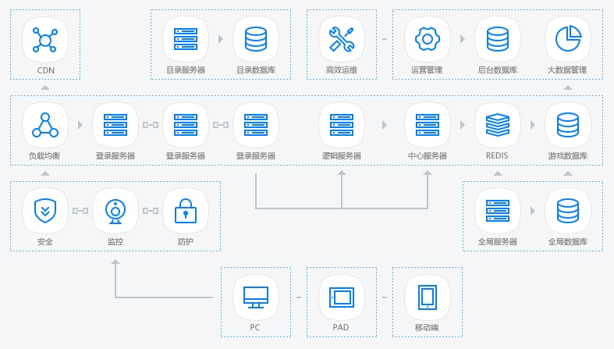The image size is (614, 349).
Task: Click the CDN network node icon
Action: click(45, 39)
